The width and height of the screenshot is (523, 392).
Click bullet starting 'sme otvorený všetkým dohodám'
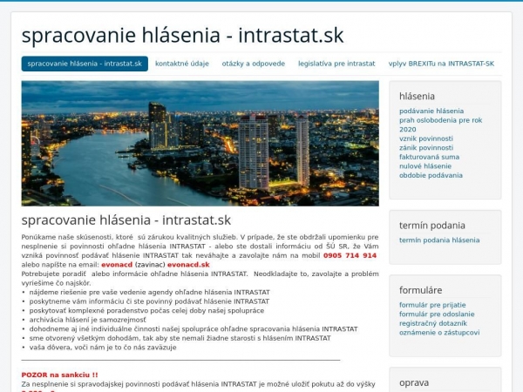tap(180, 338)
